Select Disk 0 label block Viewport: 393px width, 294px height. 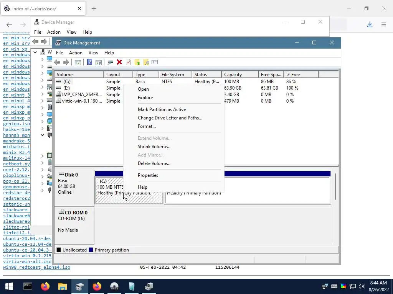(74, 188)
